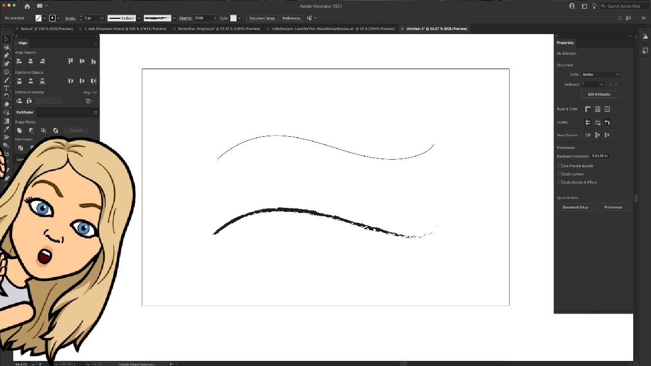This screenshot has height=366, width=651.
Task: Click Horizontal Distribute Left icon
Action: [x=70, y=81]
